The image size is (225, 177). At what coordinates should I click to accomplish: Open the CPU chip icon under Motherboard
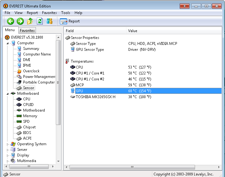point(19,99)
